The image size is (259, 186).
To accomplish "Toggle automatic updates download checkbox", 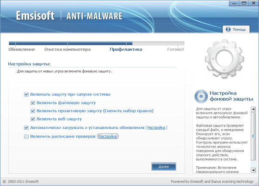I will click(26, 128).
